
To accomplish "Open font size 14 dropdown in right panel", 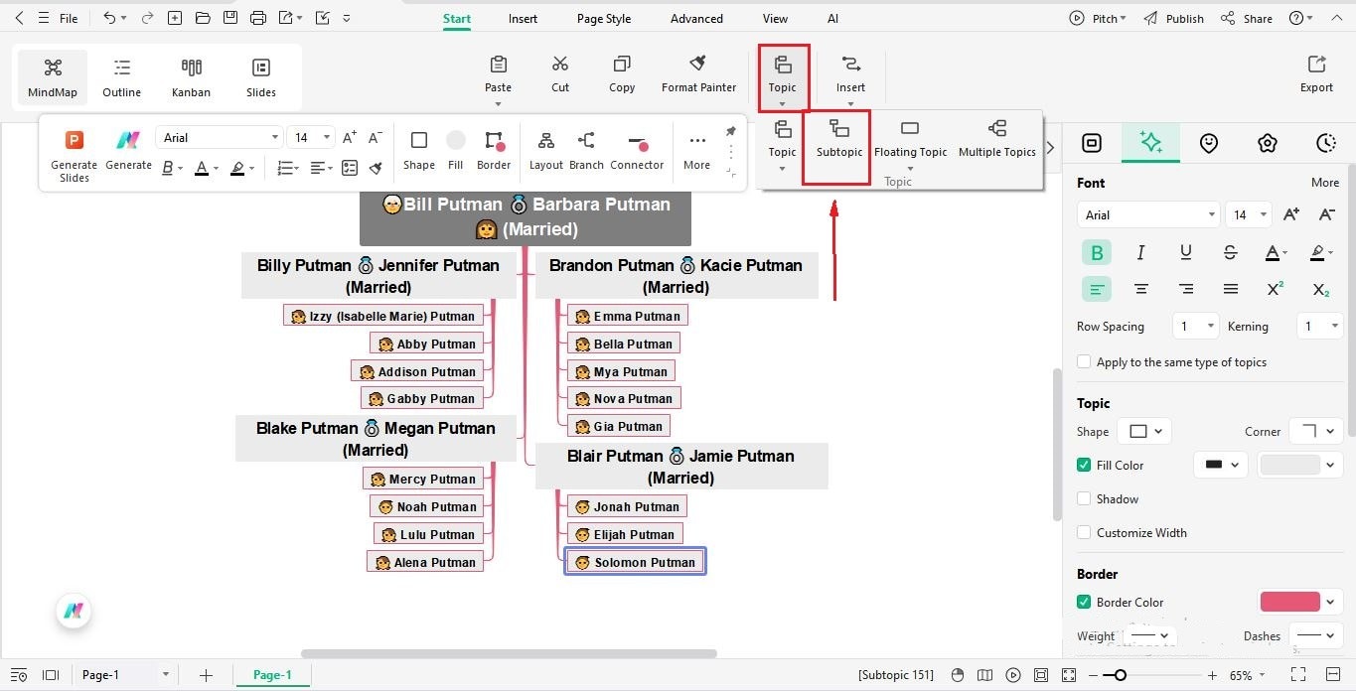I will tap(1250, 214).
